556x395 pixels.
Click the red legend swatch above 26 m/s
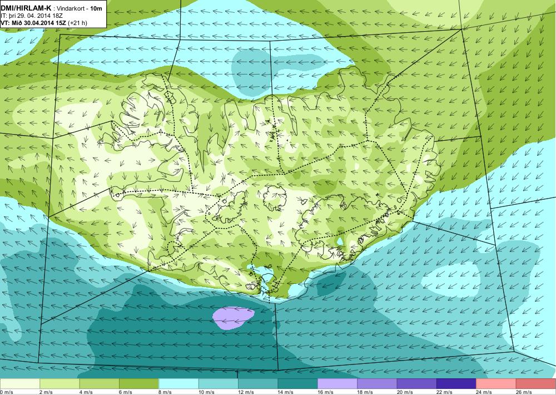click(536, 384)
